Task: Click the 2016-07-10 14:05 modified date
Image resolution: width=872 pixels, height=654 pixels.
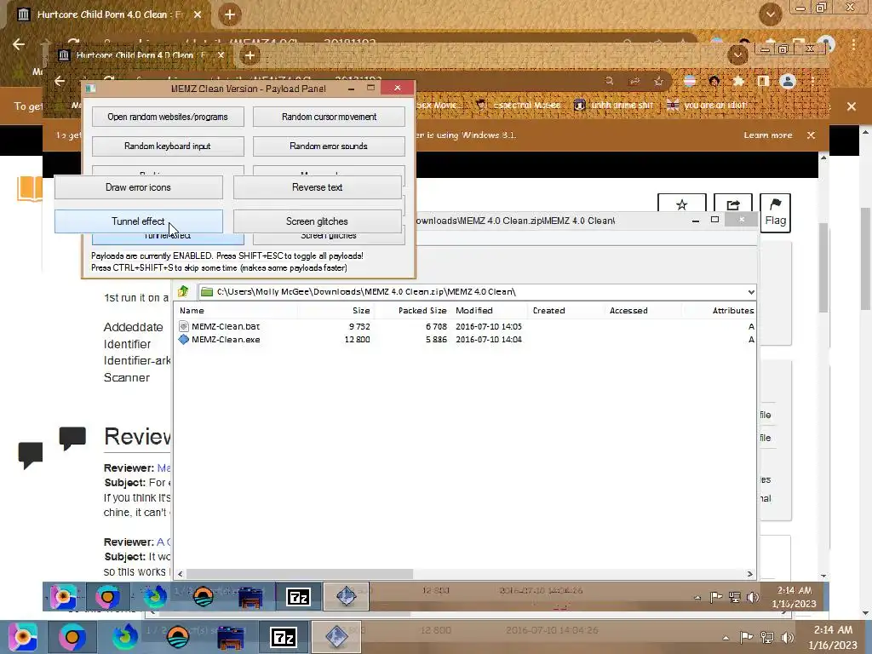Action: click(x=488, y=326)
